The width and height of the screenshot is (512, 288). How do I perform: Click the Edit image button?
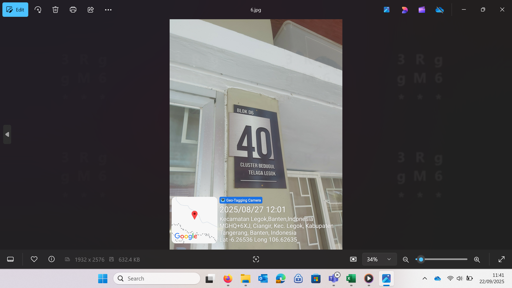tap(15, 10)
